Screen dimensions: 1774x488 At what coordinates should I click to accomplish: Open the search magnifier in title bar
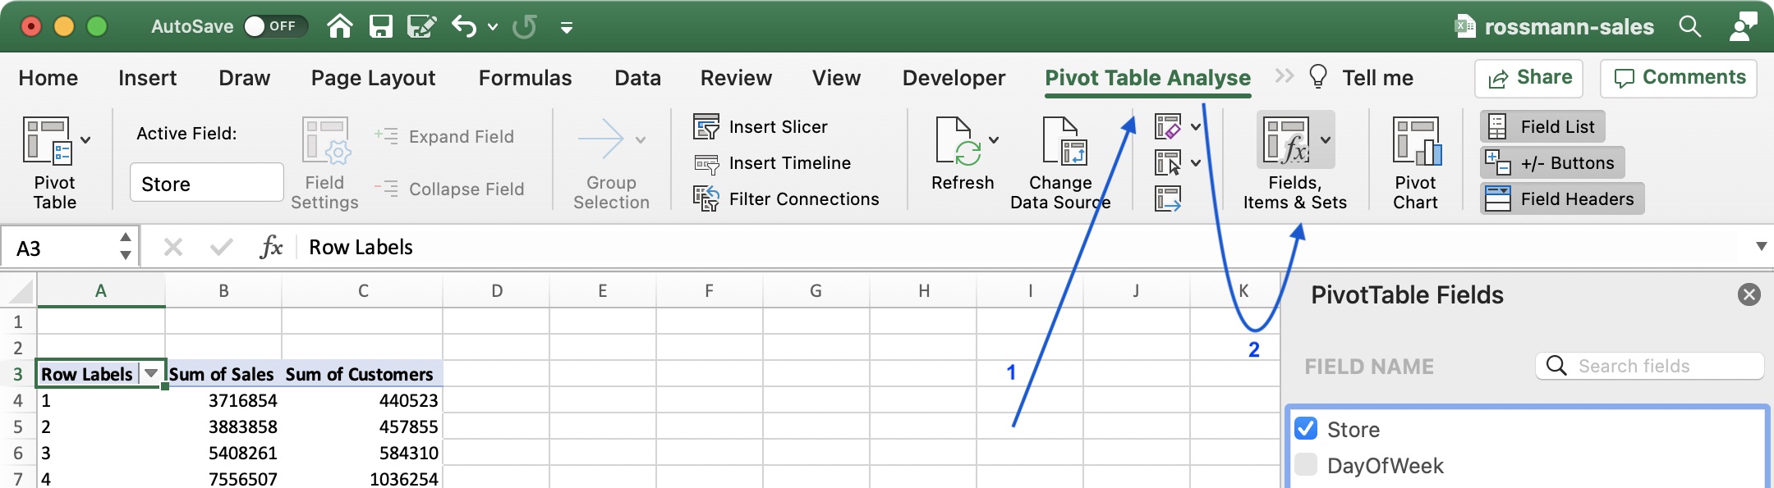tap(1689, 26)
